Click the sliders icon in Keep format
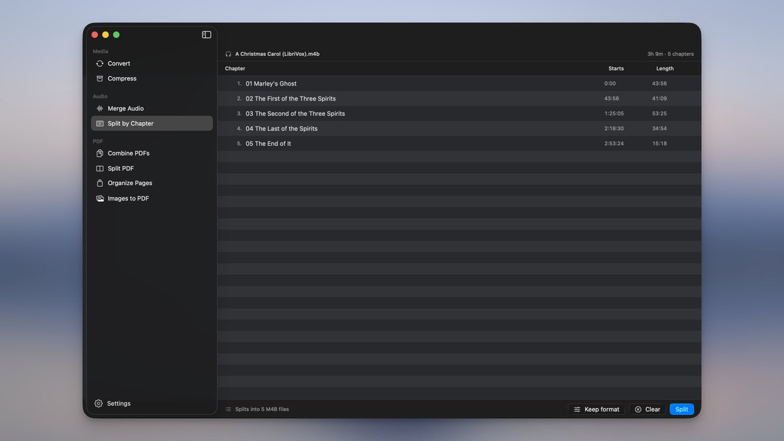This screenshot has height=441, width=784. 577,410
